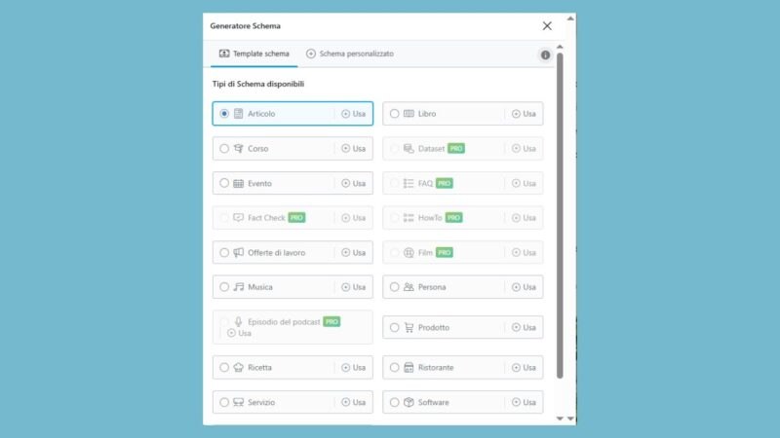Select the Articolo radio button

[224, 114]
